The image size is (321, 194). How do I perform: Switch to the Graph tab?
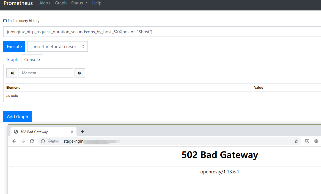click(x=12, y=59)
